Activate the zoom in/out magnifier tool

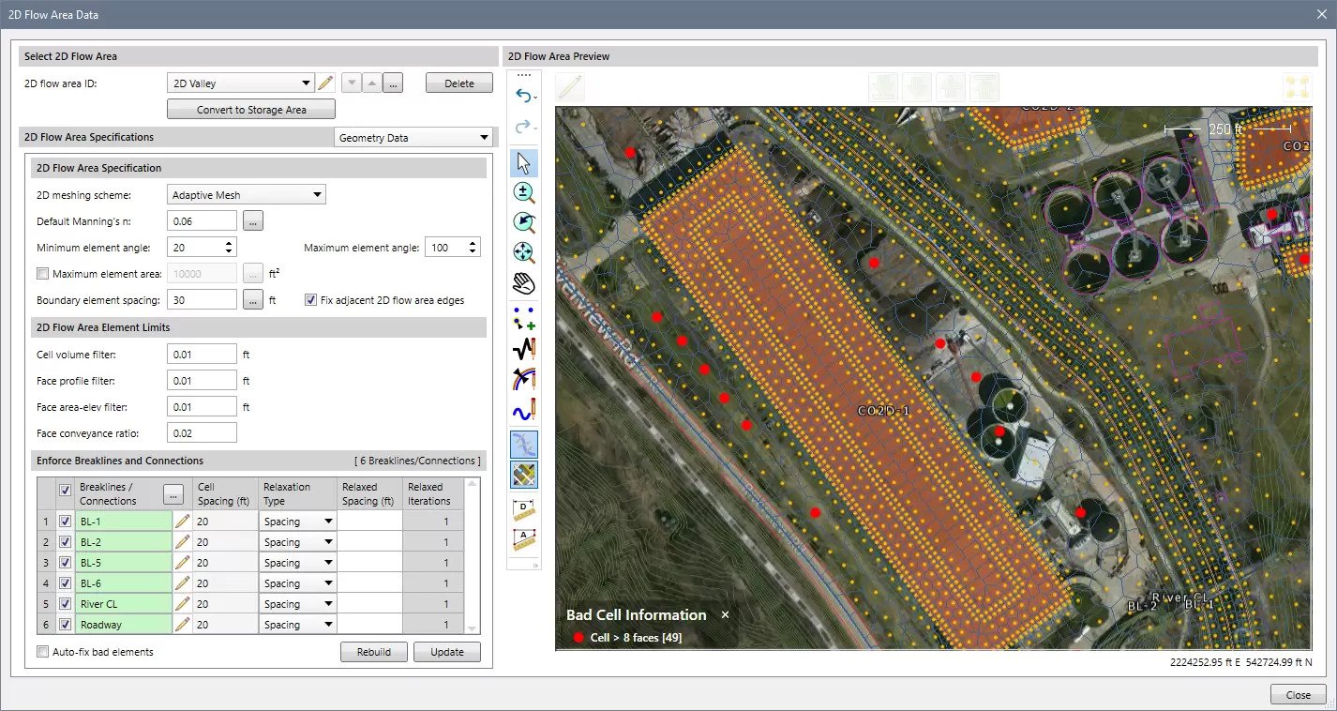click(523, 193)
